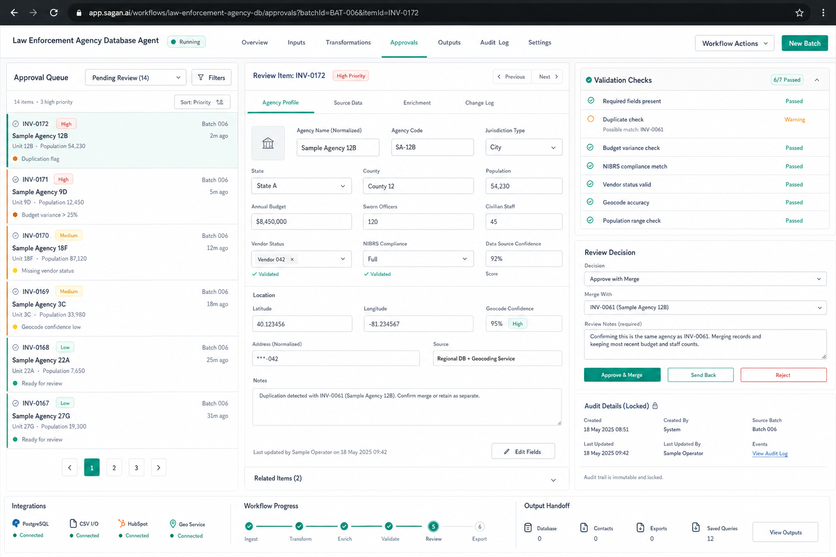Go to the Next review item
The image size is (836, 557).
point(549,77)
